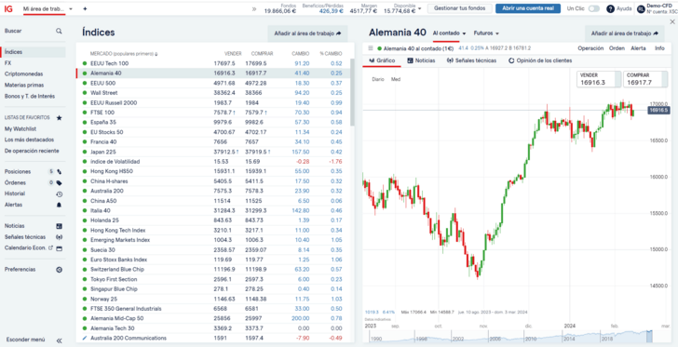678x347 pixels.
Task: Click the Señales técnicas signal icon
Action: click(x=60, y=237)
